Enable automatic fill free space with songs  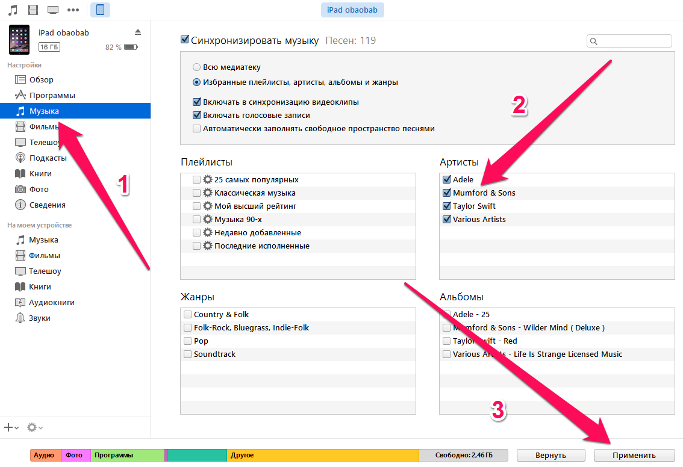pyautogui.click(x=197, y=128)
